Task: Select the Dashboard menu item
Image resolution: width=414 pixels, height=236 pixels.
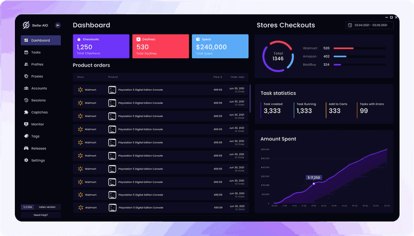Action: (41, 41)
